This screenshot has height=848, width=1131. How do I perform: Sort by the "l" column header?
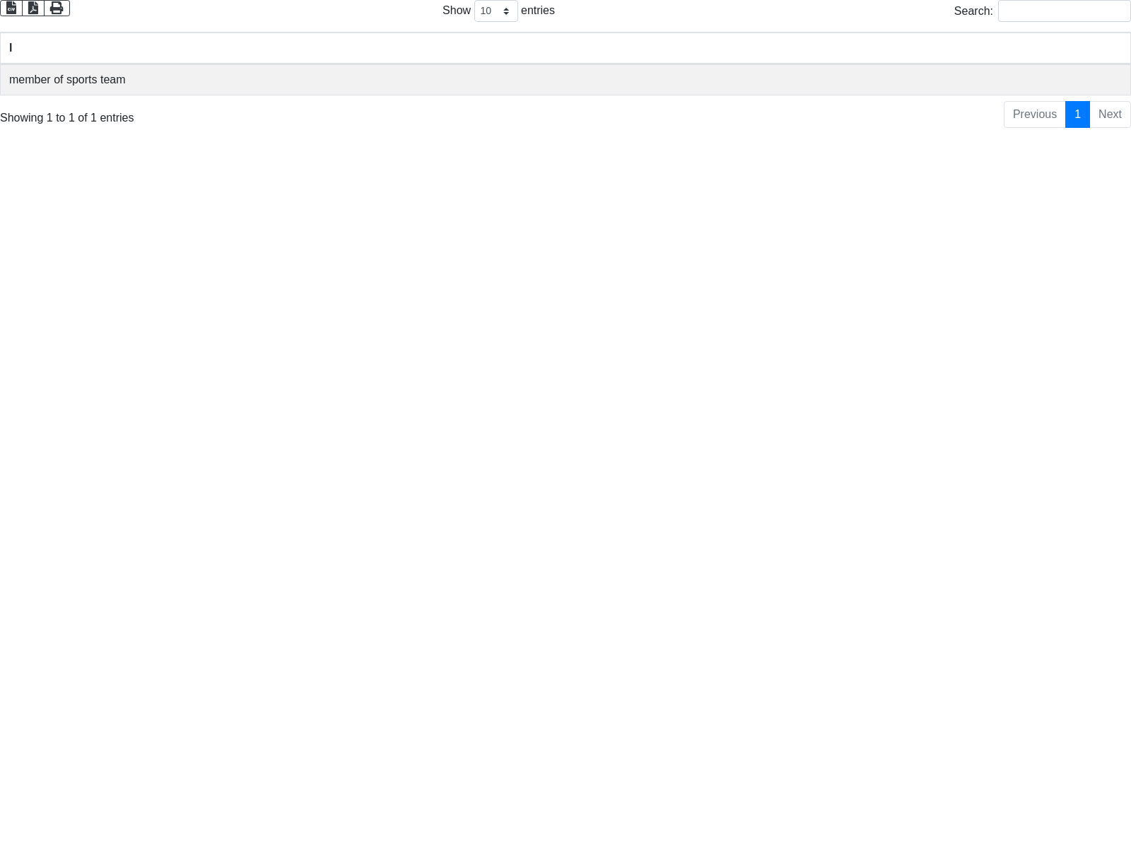pos(11,48)
